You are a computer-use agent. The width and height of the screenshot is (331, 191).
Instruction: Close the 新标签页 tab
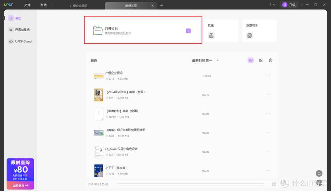pyautogui.click(x=152, y=6)
